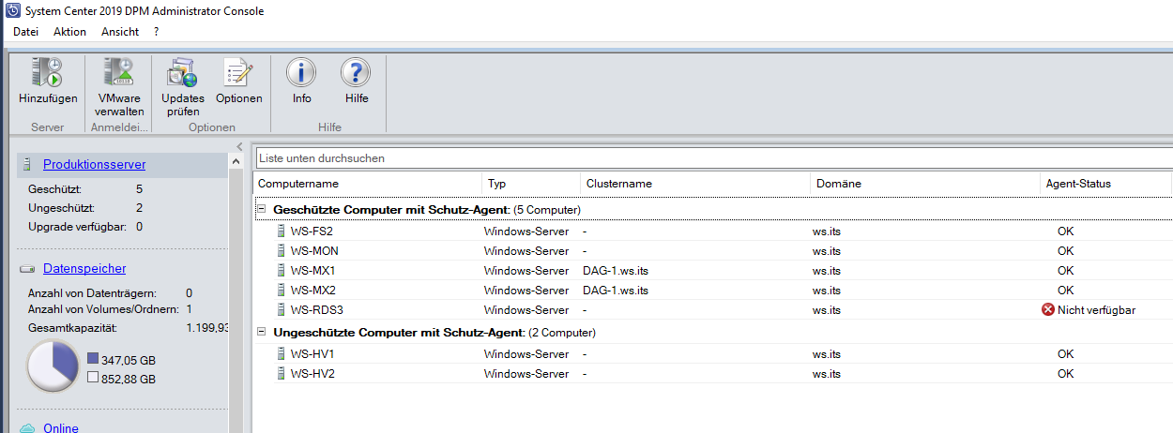Open the Produktionsserver link
The width and height of the screenshot is (1173, 433).
[94, 164]
